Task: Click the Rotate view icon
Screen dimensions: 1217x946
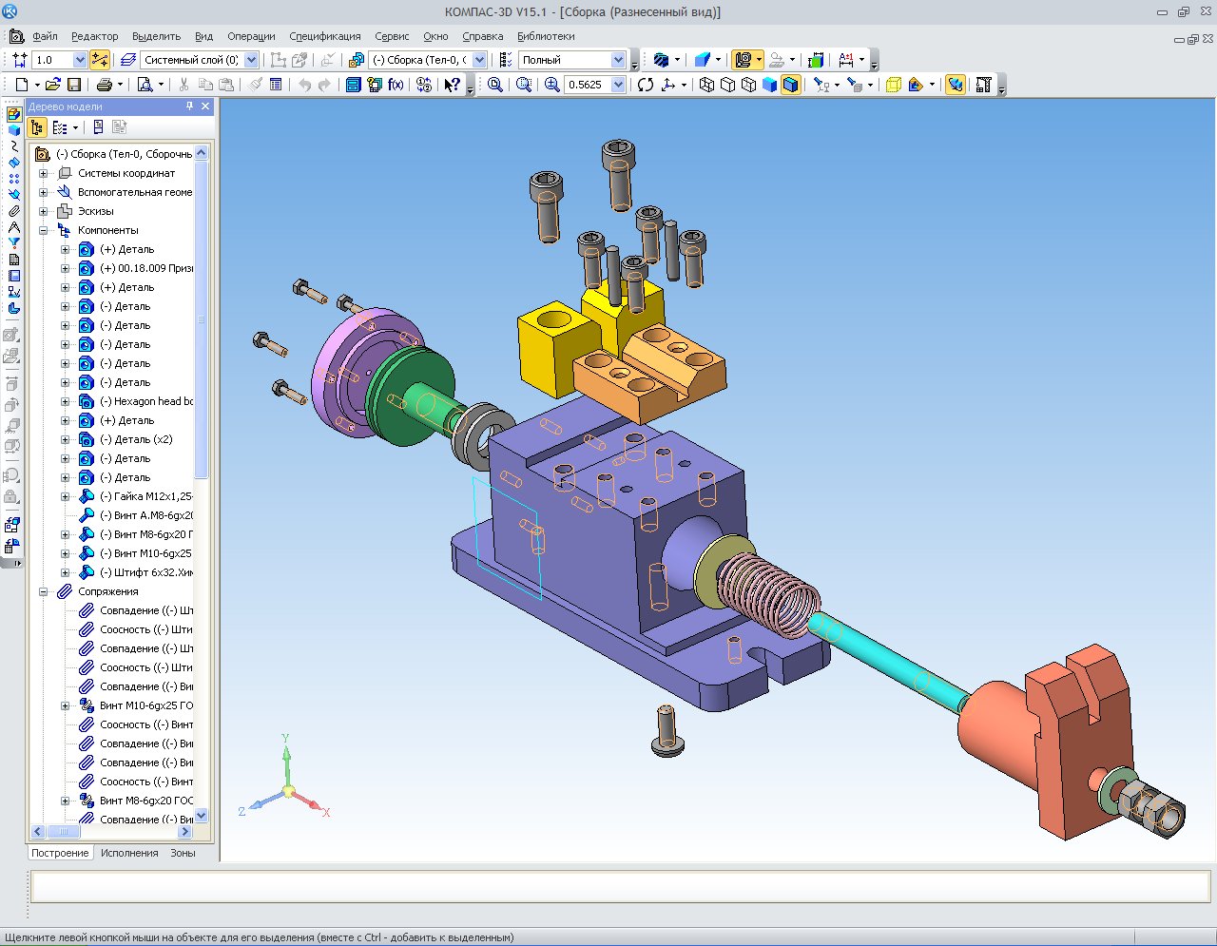Action: coord(646,85)
